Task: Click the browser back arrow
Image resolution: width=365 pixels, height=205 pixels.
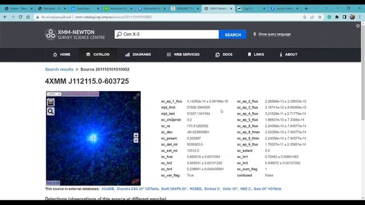Action: [x=5, y=17]
